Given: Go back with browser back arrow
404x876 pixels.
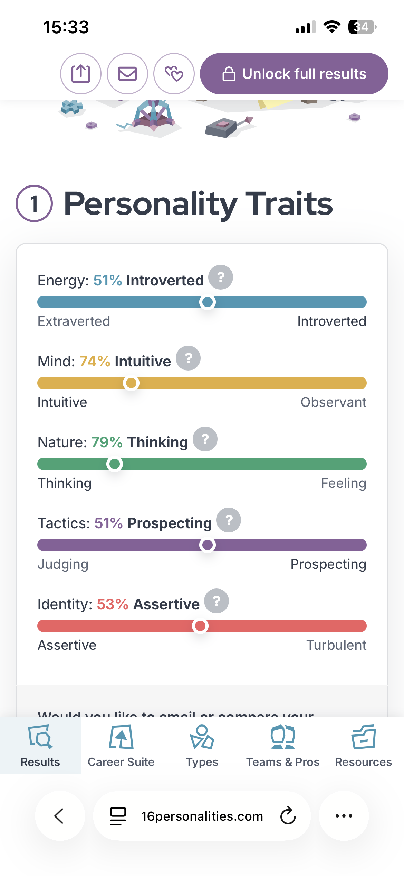Looking at the screenshot, I should pos(60,816).
